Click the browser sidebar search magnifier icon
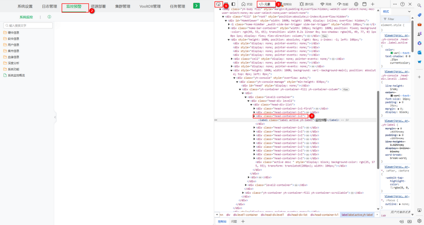 pyautogui.click(x=420, y=5)
